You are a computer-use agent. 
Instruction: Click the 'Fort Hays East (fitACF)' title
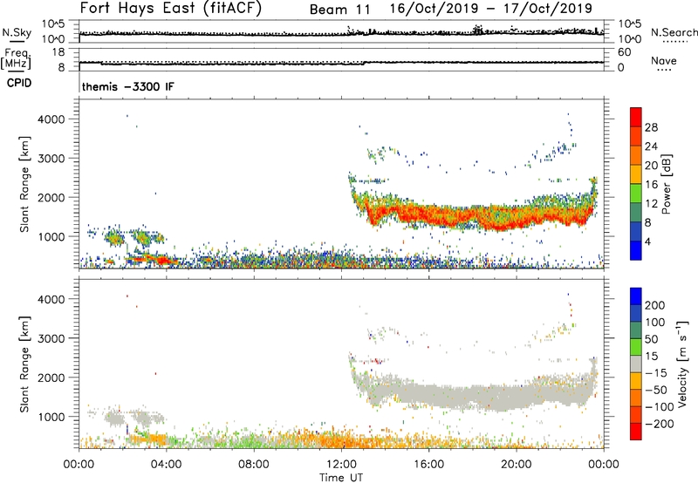click(171, 9)
